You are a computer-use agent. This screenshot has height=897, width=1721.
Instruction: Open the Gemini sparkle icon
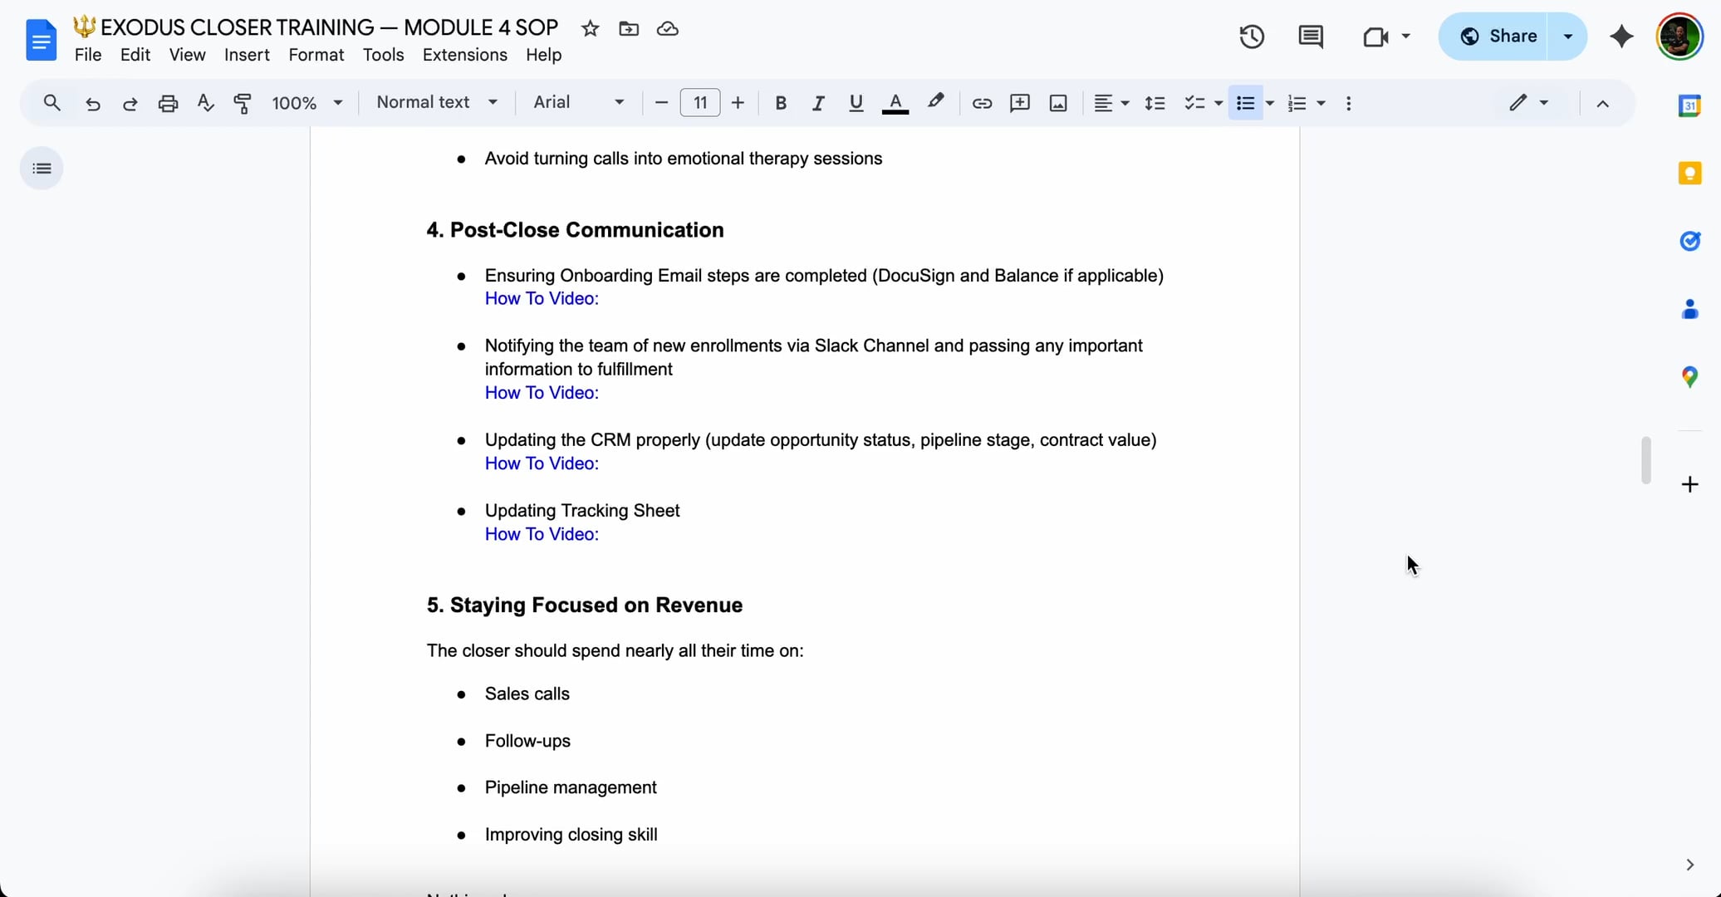(1621, 37)
